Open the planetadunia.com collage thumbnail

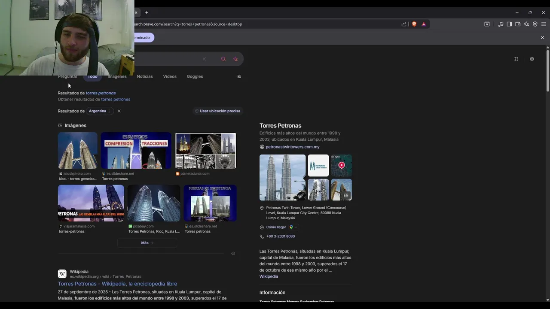[206, 151]
